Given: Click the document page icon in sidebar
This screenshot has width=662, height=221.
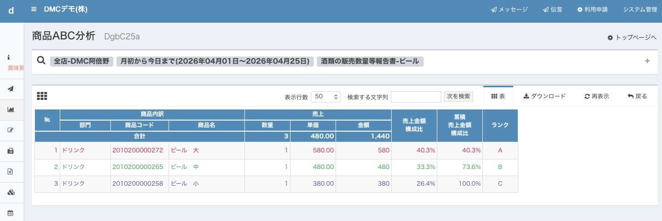Looking at the screenshot, I should 11,172.
